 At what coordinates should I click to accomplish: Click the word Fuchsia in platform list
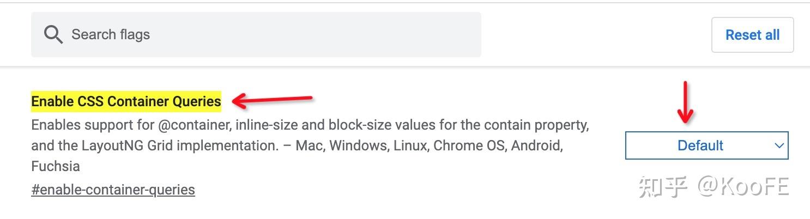[56, 166]
